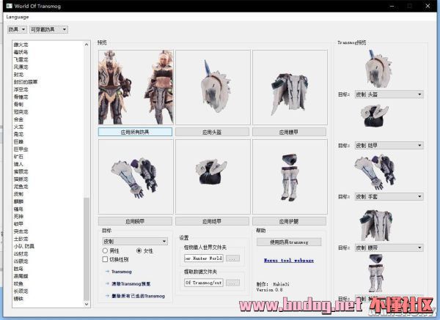
Task: Open the 目标 皮制 armor set dropdown
Action: [135, 241]
